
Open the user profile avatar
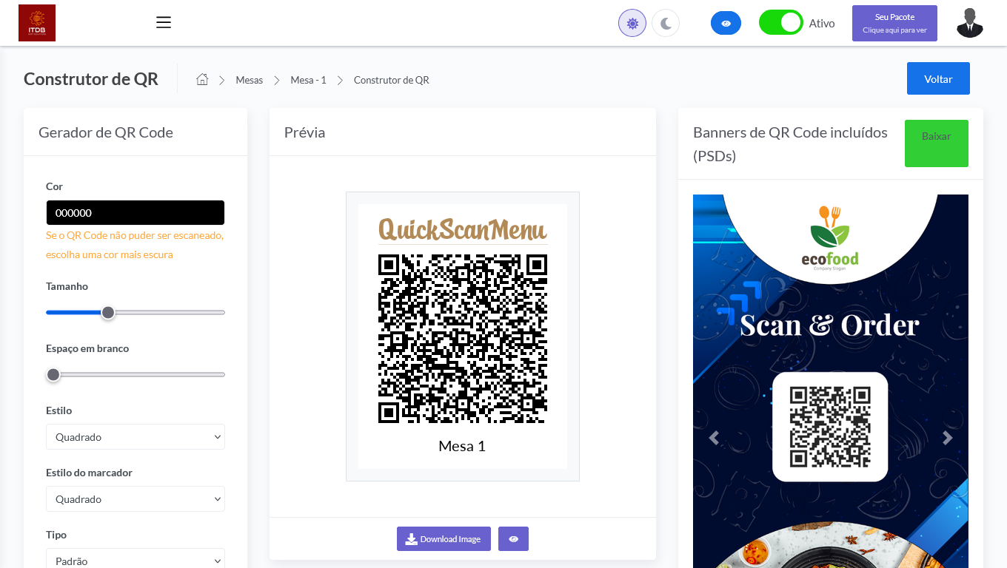[x=969, y=23]
